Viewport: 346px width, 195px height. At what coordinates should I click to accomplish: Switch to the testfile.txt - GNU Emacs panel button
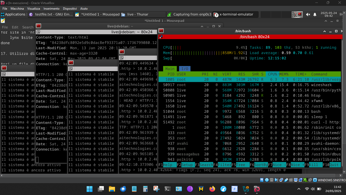click(51, 14)
